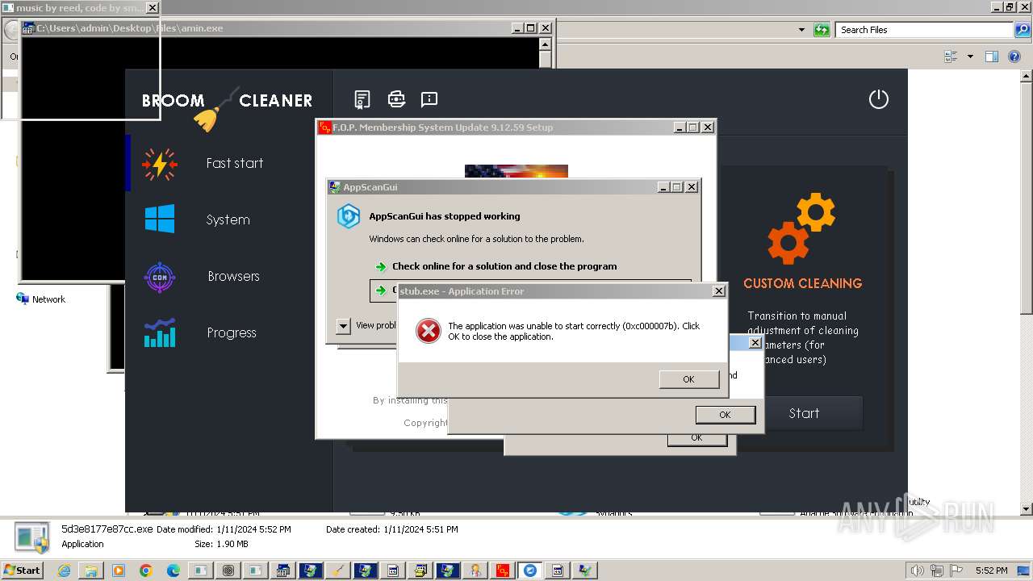Open Google Chrome from taskbar
Image resolution: width=1033 pixels, height=581 pixels.
(146, 571)
